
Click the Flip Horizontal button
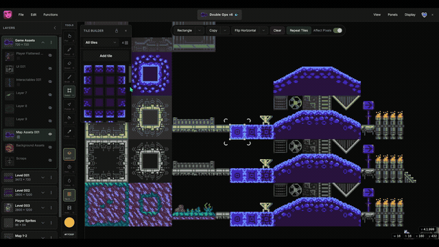click(246, 30)
